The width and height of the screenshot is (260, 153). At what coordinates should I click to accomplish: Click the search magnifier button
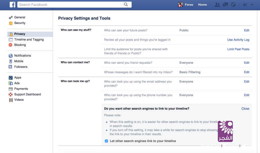(126, 5)
